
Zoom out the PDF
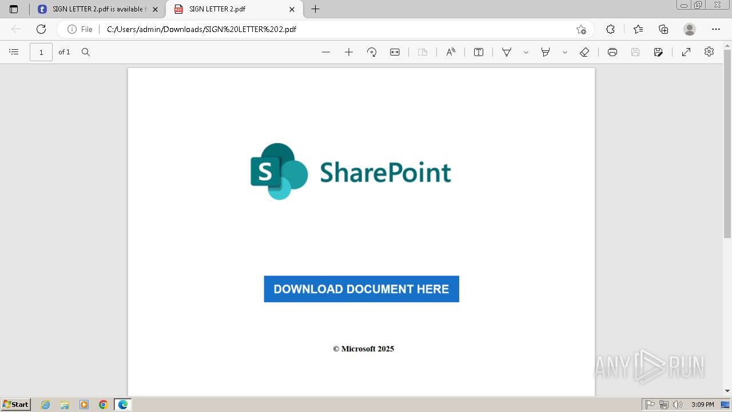326,52
